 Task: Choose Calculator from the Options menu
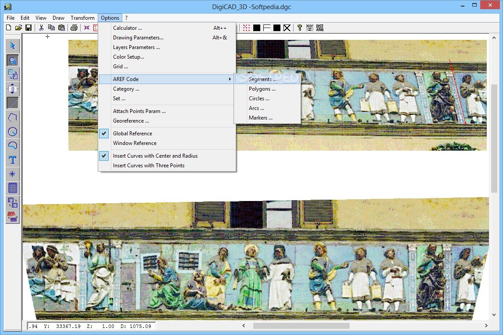click(x=167, y=28)
